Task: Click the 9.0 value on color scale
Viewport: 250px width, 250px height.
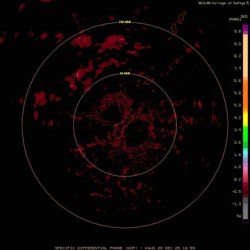Action: click(x=237, y=44)
